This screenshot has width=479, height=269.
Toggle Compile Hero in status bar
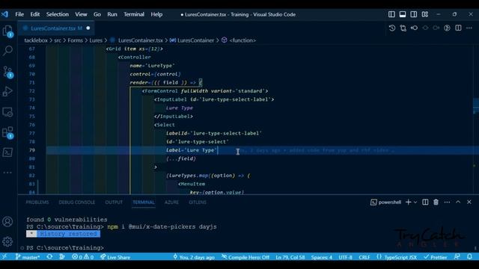point(245,257)
